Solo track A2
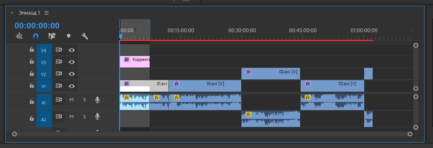The width and height of the screenshot is (433, 148). coord(85,117)
